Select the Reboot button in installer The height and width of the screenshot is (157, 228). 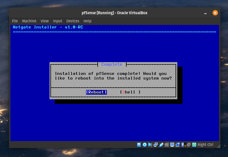96,92
